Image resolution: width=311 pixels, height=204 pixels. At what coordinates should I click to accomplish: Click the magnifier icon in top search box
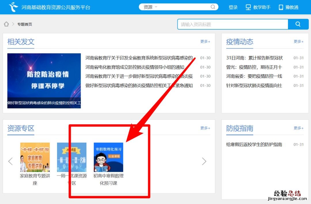tap(213, 7)
